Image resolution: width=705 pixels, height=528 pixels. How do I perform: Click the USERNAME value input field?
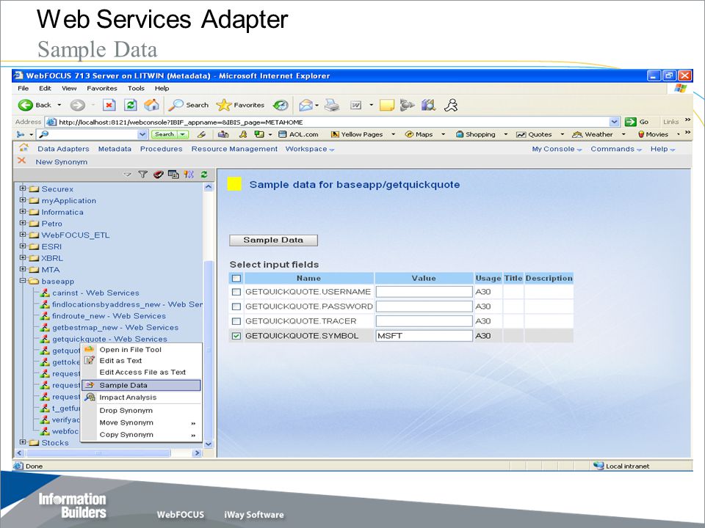click(424, 292)
